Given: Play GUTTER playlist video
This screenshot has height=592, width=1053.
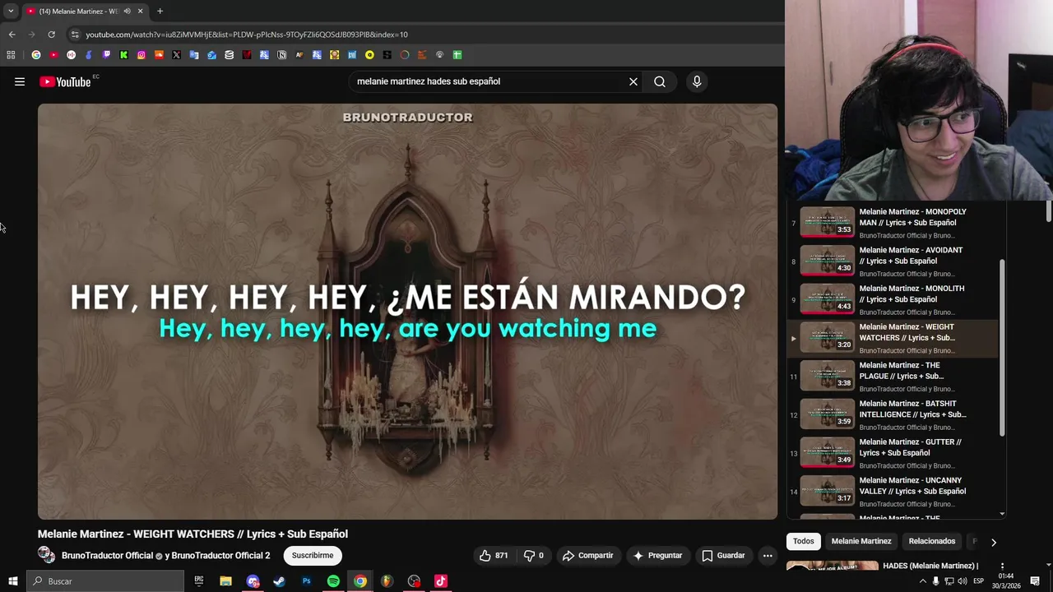Looking at the screenshot, I should click(893, 453).
